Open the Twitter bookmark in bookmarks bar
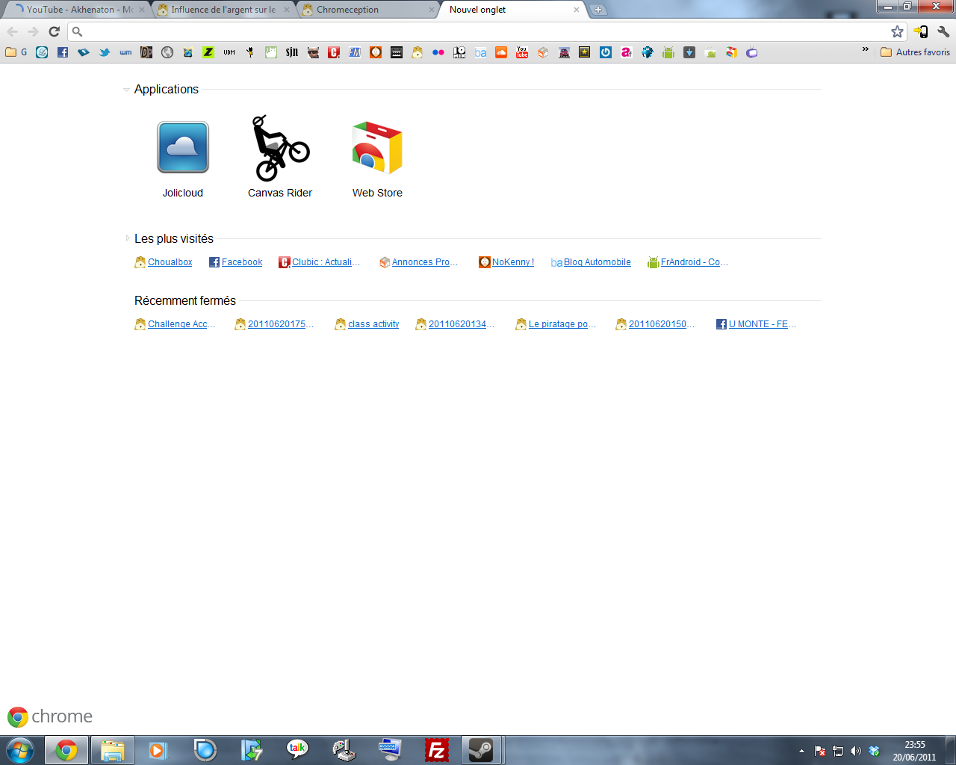This screenshot has width=956, height=765. (105, 52)
